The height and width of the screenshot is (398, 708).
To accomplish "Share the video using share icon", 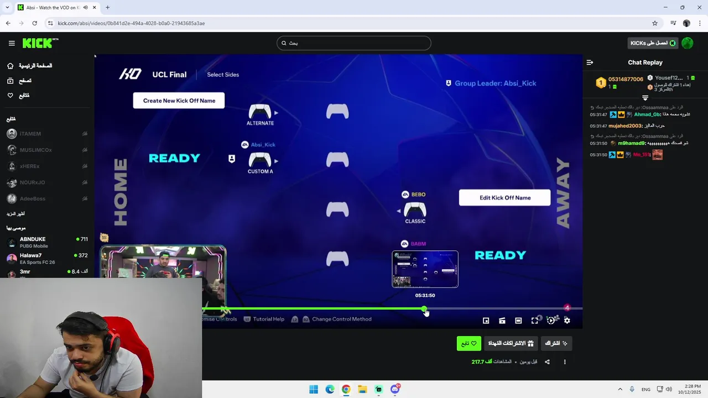I will [547, 362].
